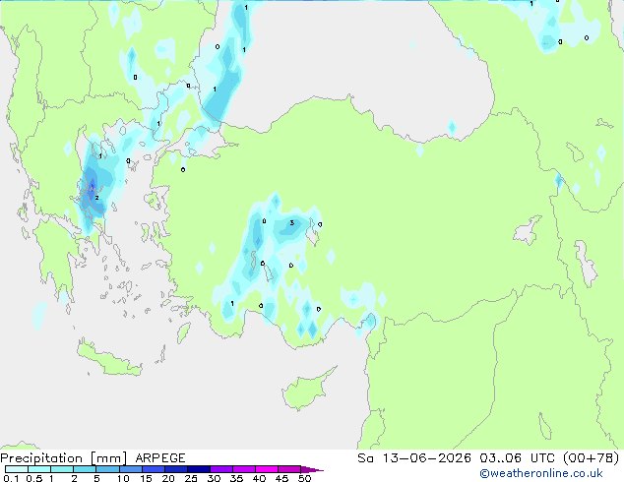The image size is (624, 482).
Task: Click the '03..06 UTC' time range text
Action: (517, 458)
